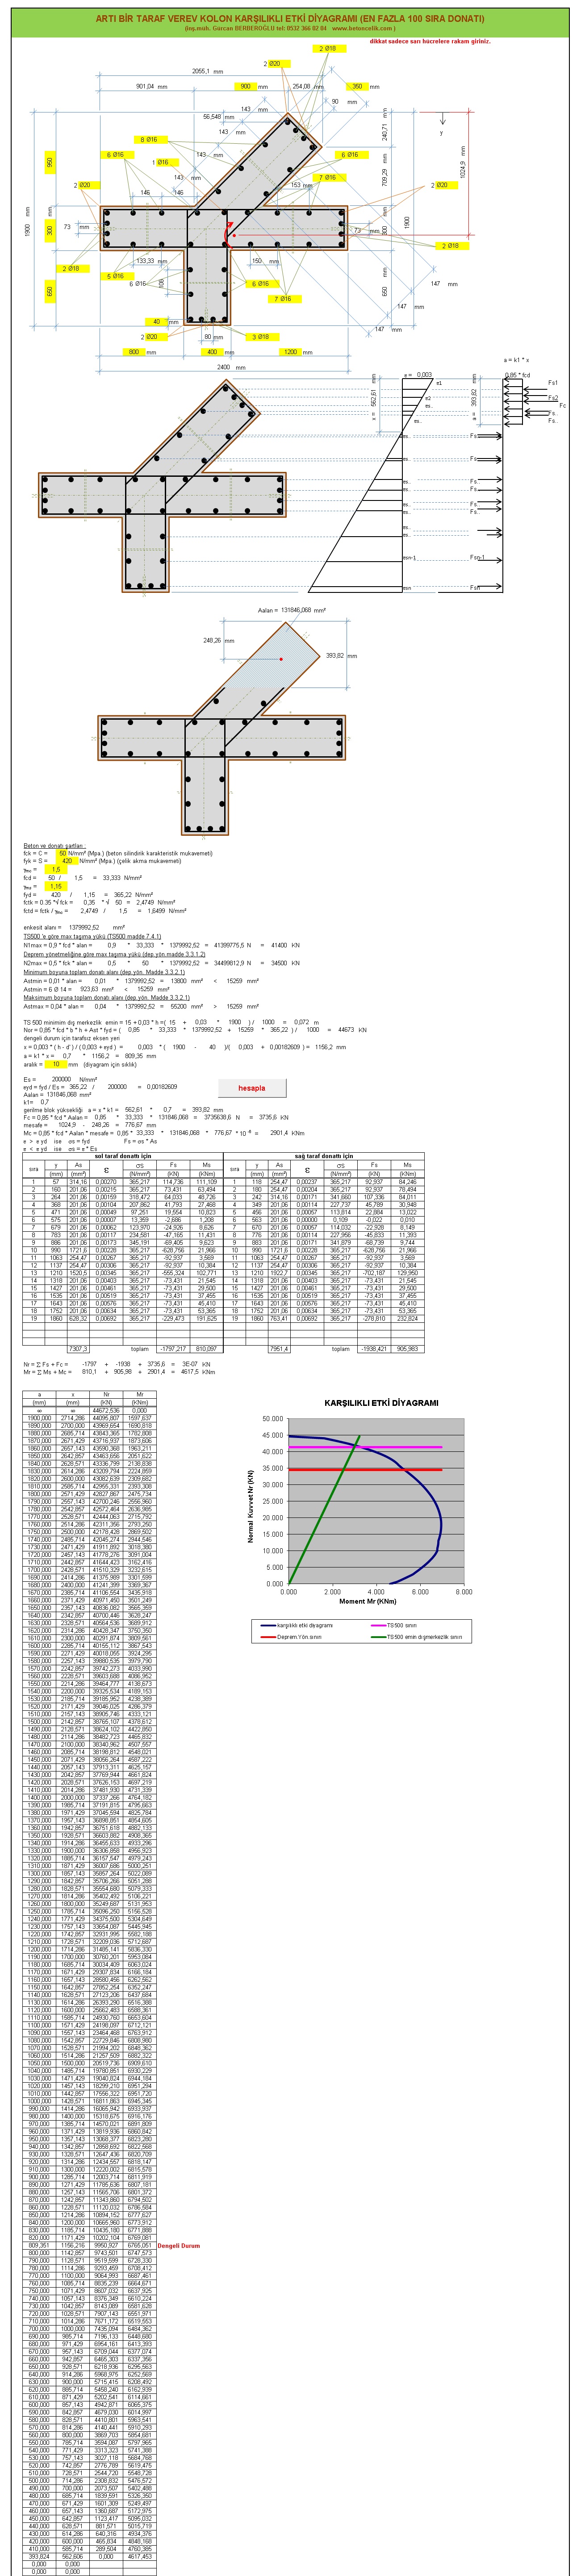Select the yellow '800' mm width cell
Viewport: 581px width, 2576px height.
[x=134, y=352]
